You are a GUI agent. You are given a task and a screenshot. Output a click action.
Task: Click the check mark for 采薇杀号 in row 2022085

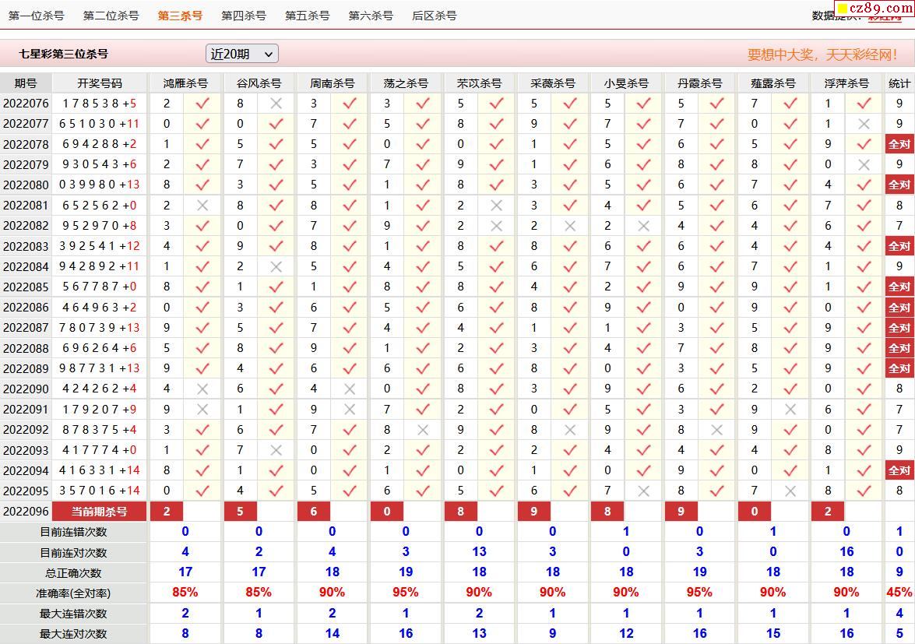570,287
